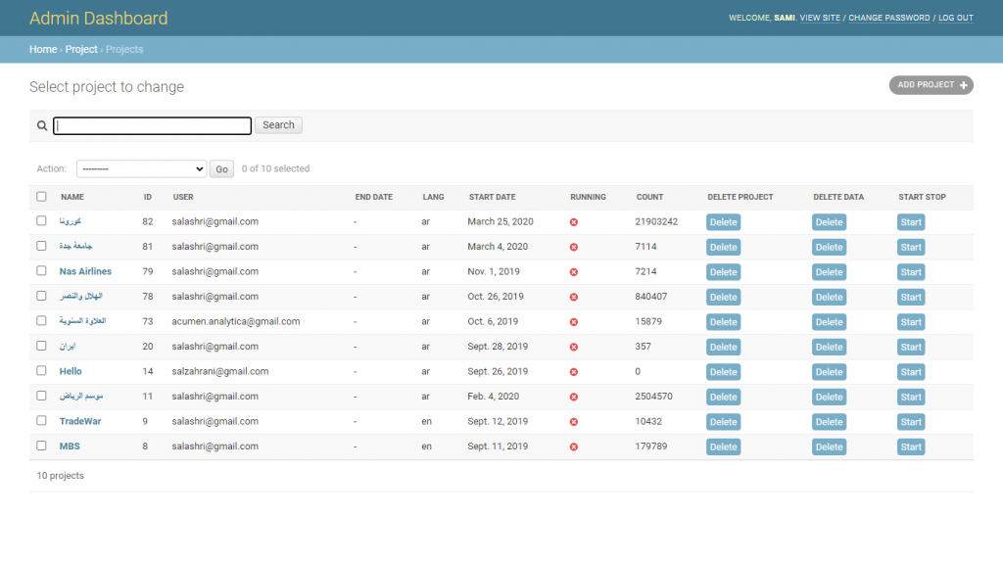The width and height of the screenshot is (1003, 564).
Task: Check the box for TradeWar project
Action: [41, 420]
